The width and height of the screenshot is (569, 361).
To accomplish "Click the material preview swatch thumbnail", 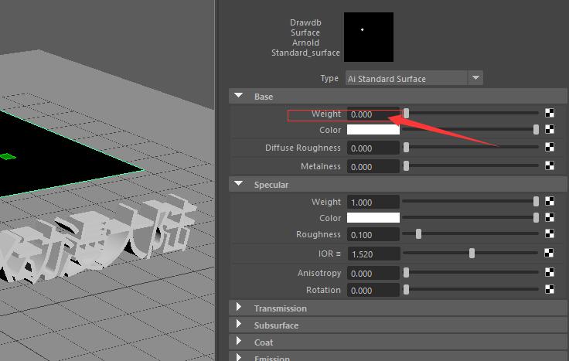I will tap(369, 37).
